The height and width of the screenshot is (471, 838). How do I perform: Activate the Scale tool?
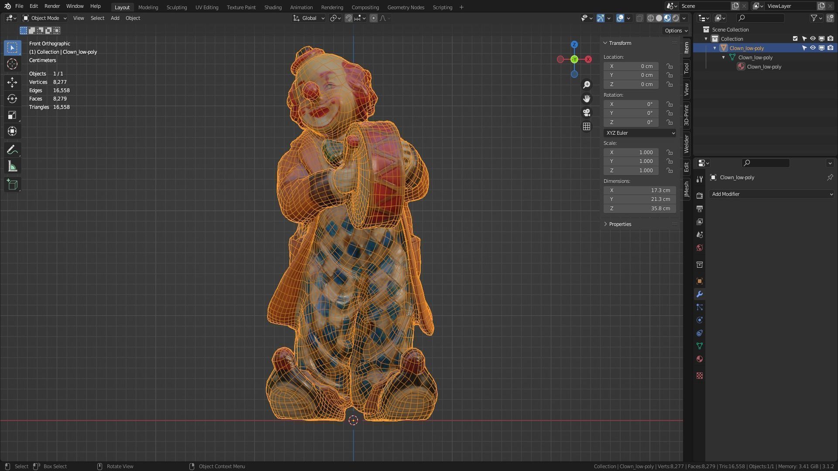tap(12, 115)
